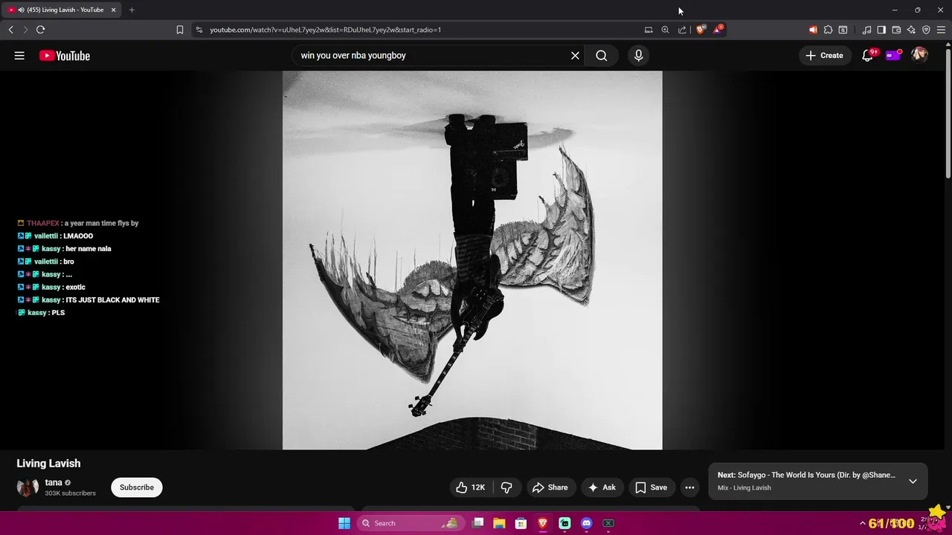Open Windows Start menu

tap(344, 523)
